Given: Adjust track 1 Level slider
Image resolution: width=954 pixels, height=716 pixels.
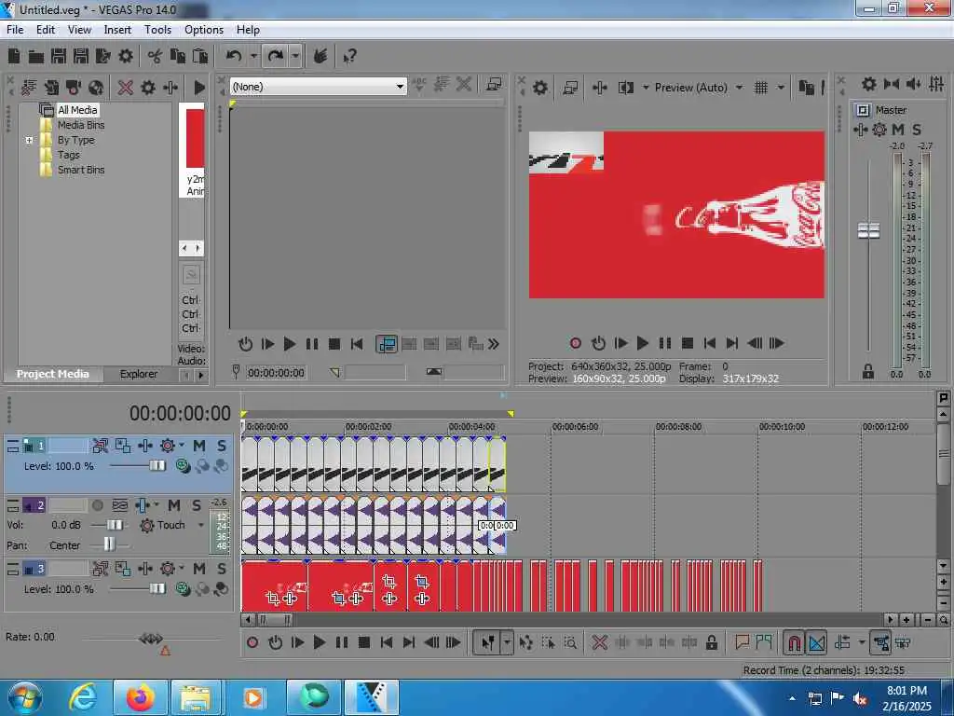Looking at the screenshot, I should [x=157, y=466].
